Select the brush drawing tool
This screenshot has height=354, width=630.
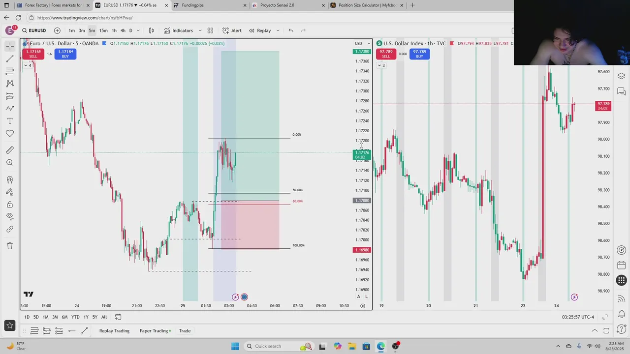point(10,109)
